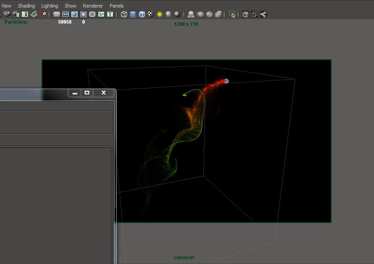
Task: Click the Bookmarks icon in the toolbar
Action: coord(25,14)
